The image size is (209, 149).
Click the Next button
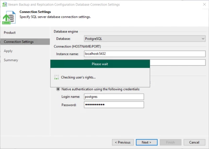tap(146, 142)
